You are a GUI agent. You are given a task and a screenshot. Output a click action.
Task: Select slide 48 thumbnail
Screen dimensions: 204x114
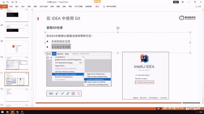pyautogui.click(x=17, y=31)
